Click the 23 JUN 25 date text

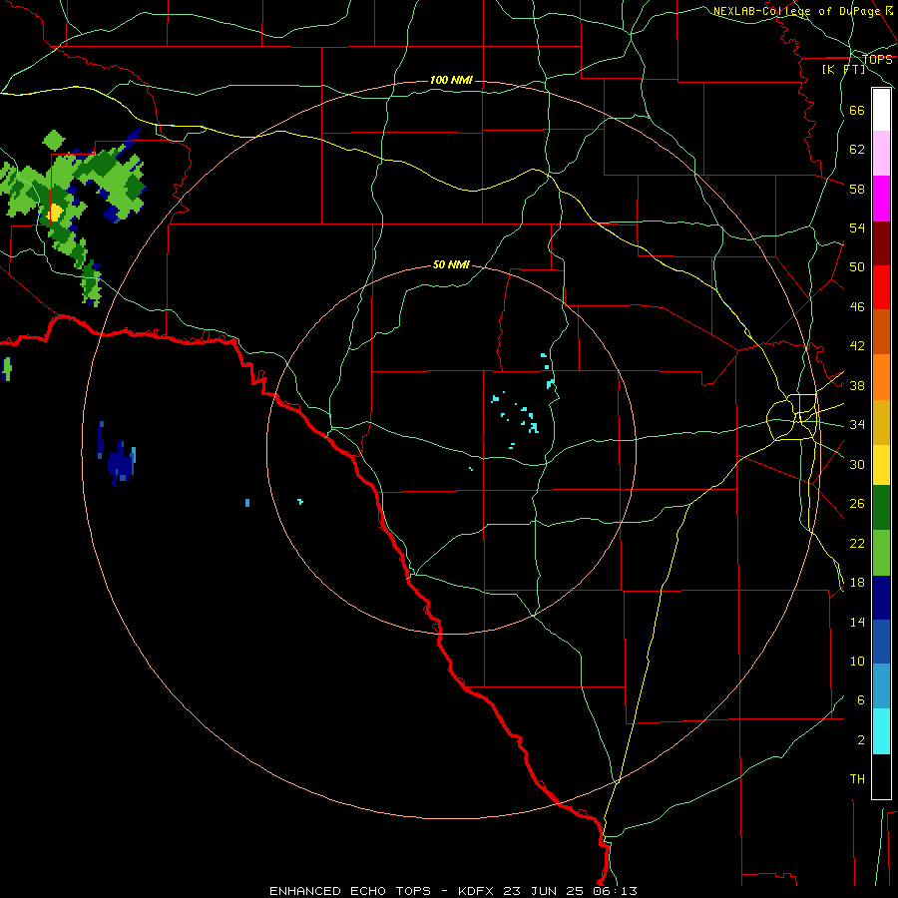point(544,891)
